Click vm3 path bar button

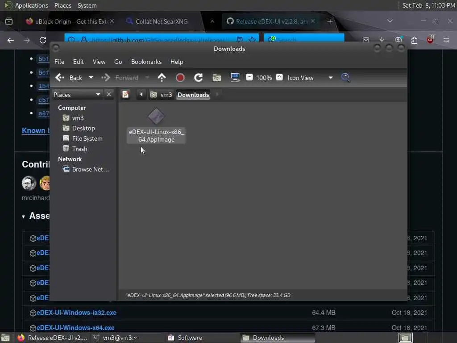click(161, 95)
